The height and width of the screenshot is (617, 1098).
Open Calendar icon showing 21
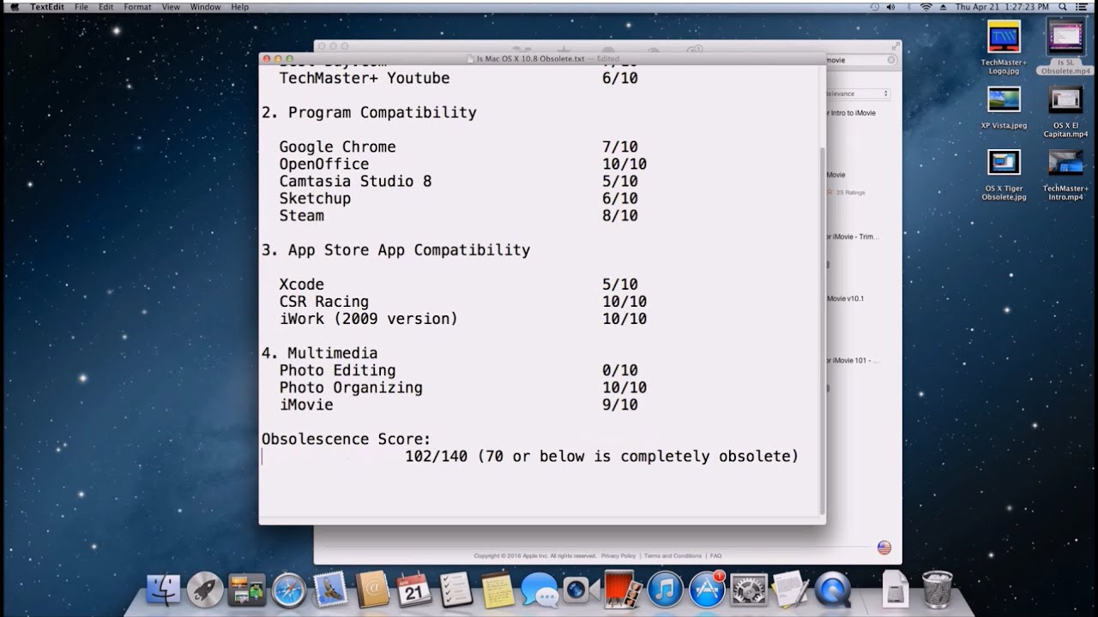pos(413,590)
